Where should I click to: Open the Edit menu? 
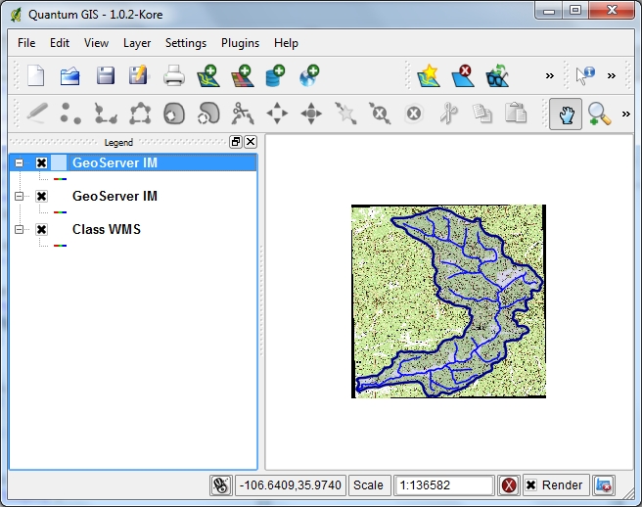click(60, 43)
